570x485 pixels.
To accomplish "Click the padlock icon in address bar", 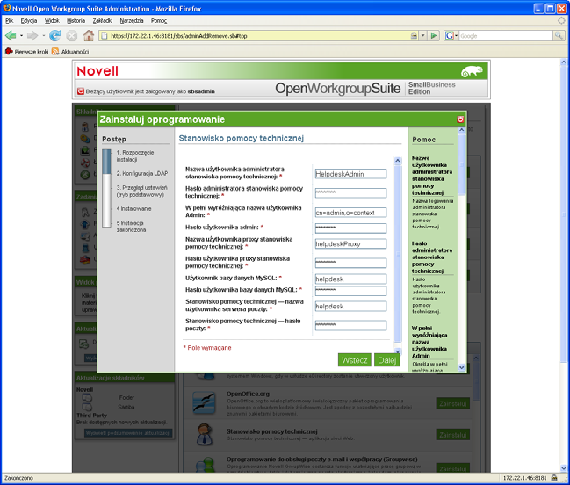I will pos(414,36).
